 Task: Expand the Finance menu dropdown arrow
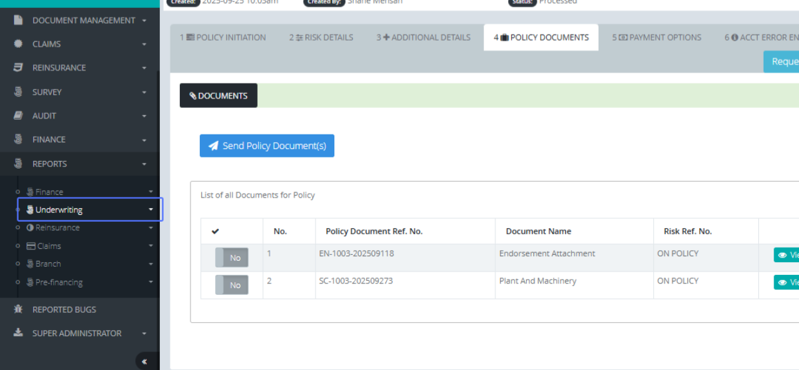pyautogui.click(x=144, y=140)
